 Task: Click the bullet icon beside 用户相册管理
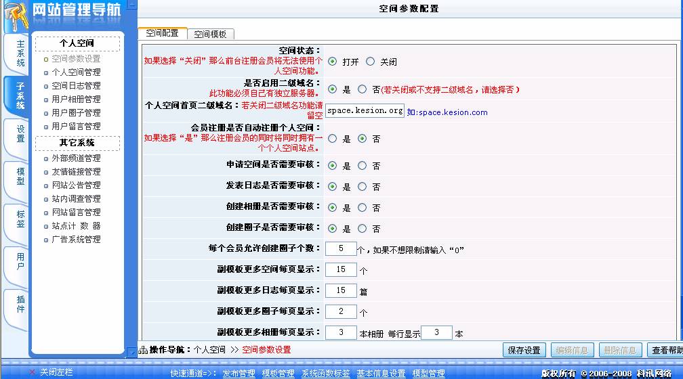[46, 99]
